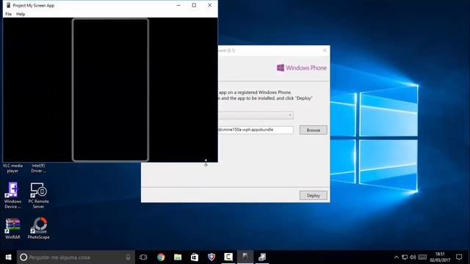This screenshot has height=264, width=470.
Task: Click the phone display frame in Project My Screen
Action: tap(110, 89)
